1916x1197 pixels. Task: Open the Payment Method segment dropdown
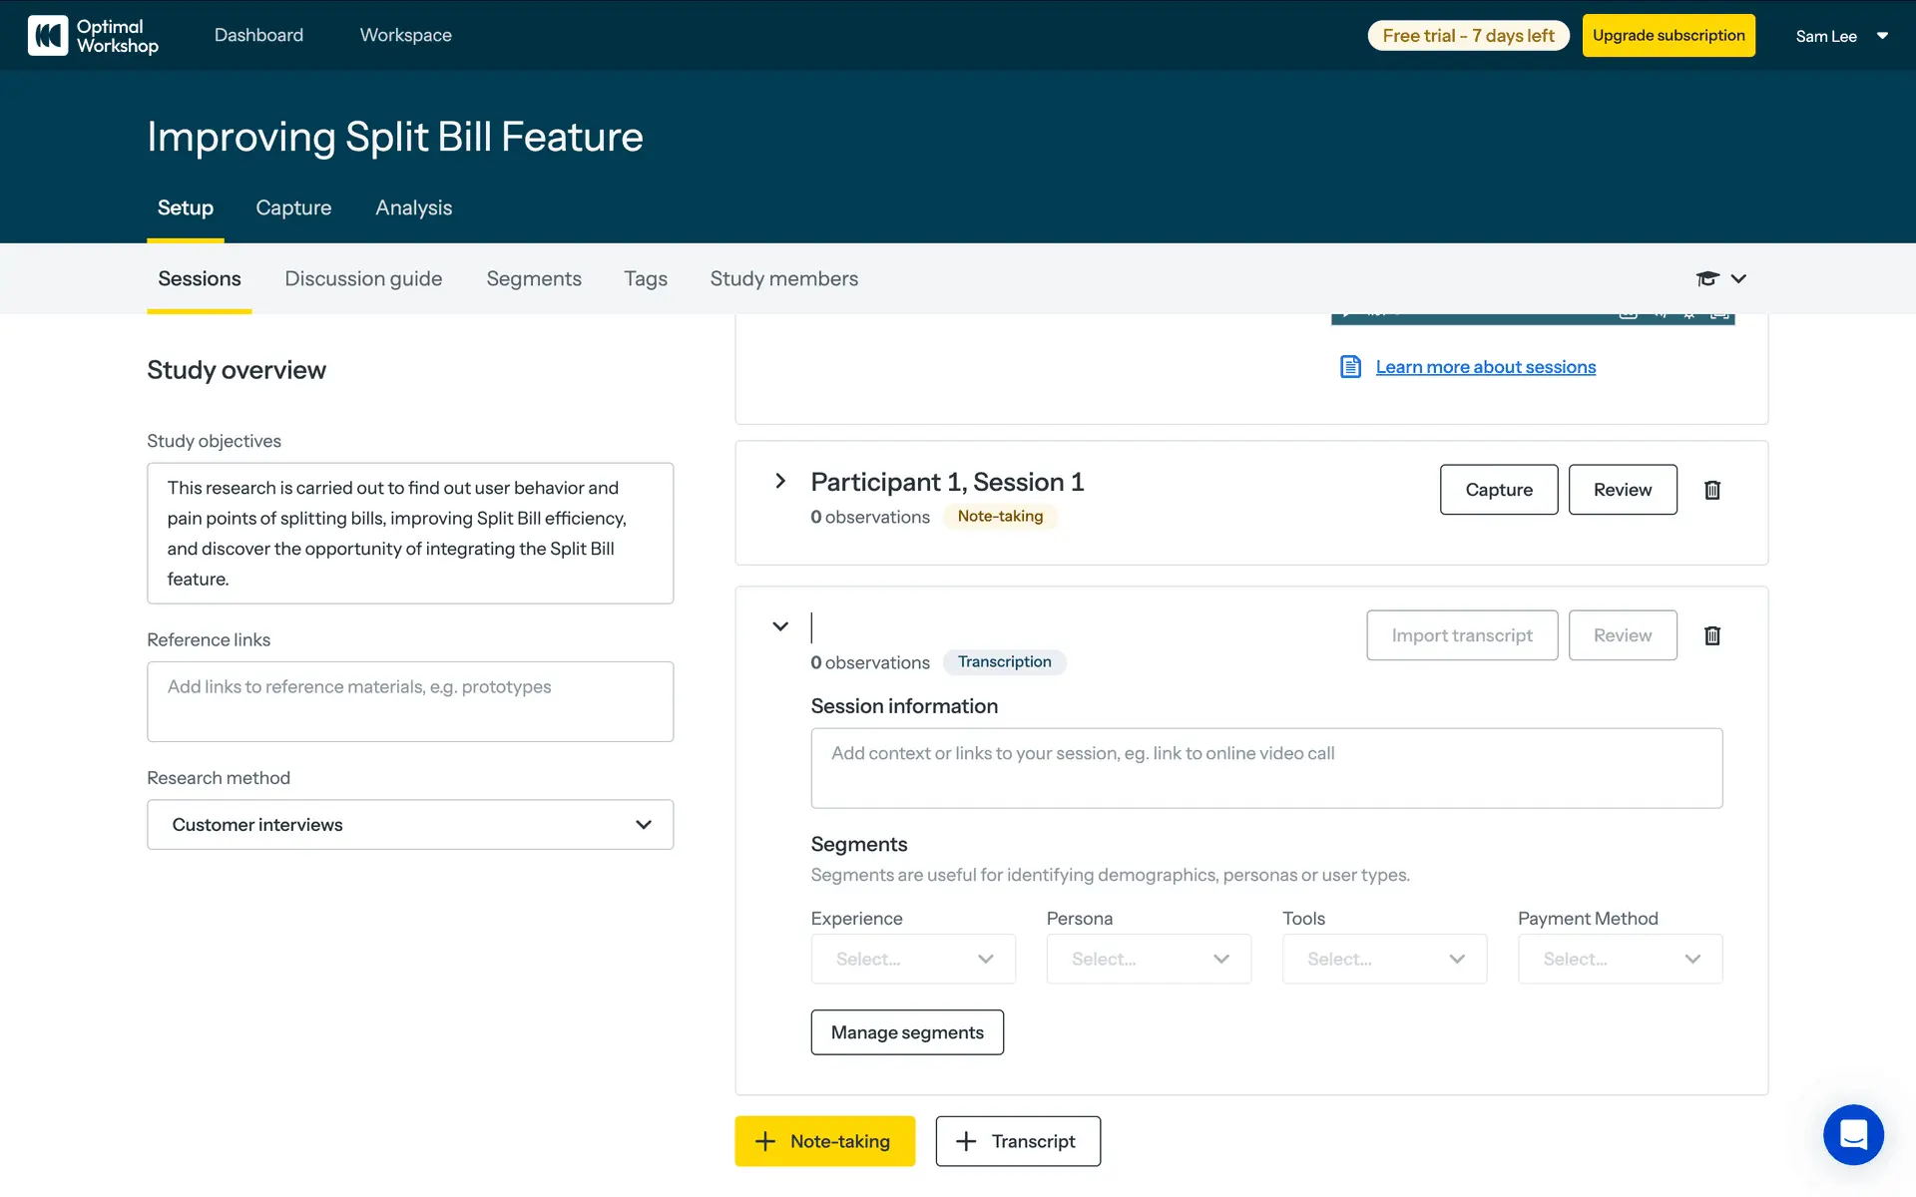1620,959
